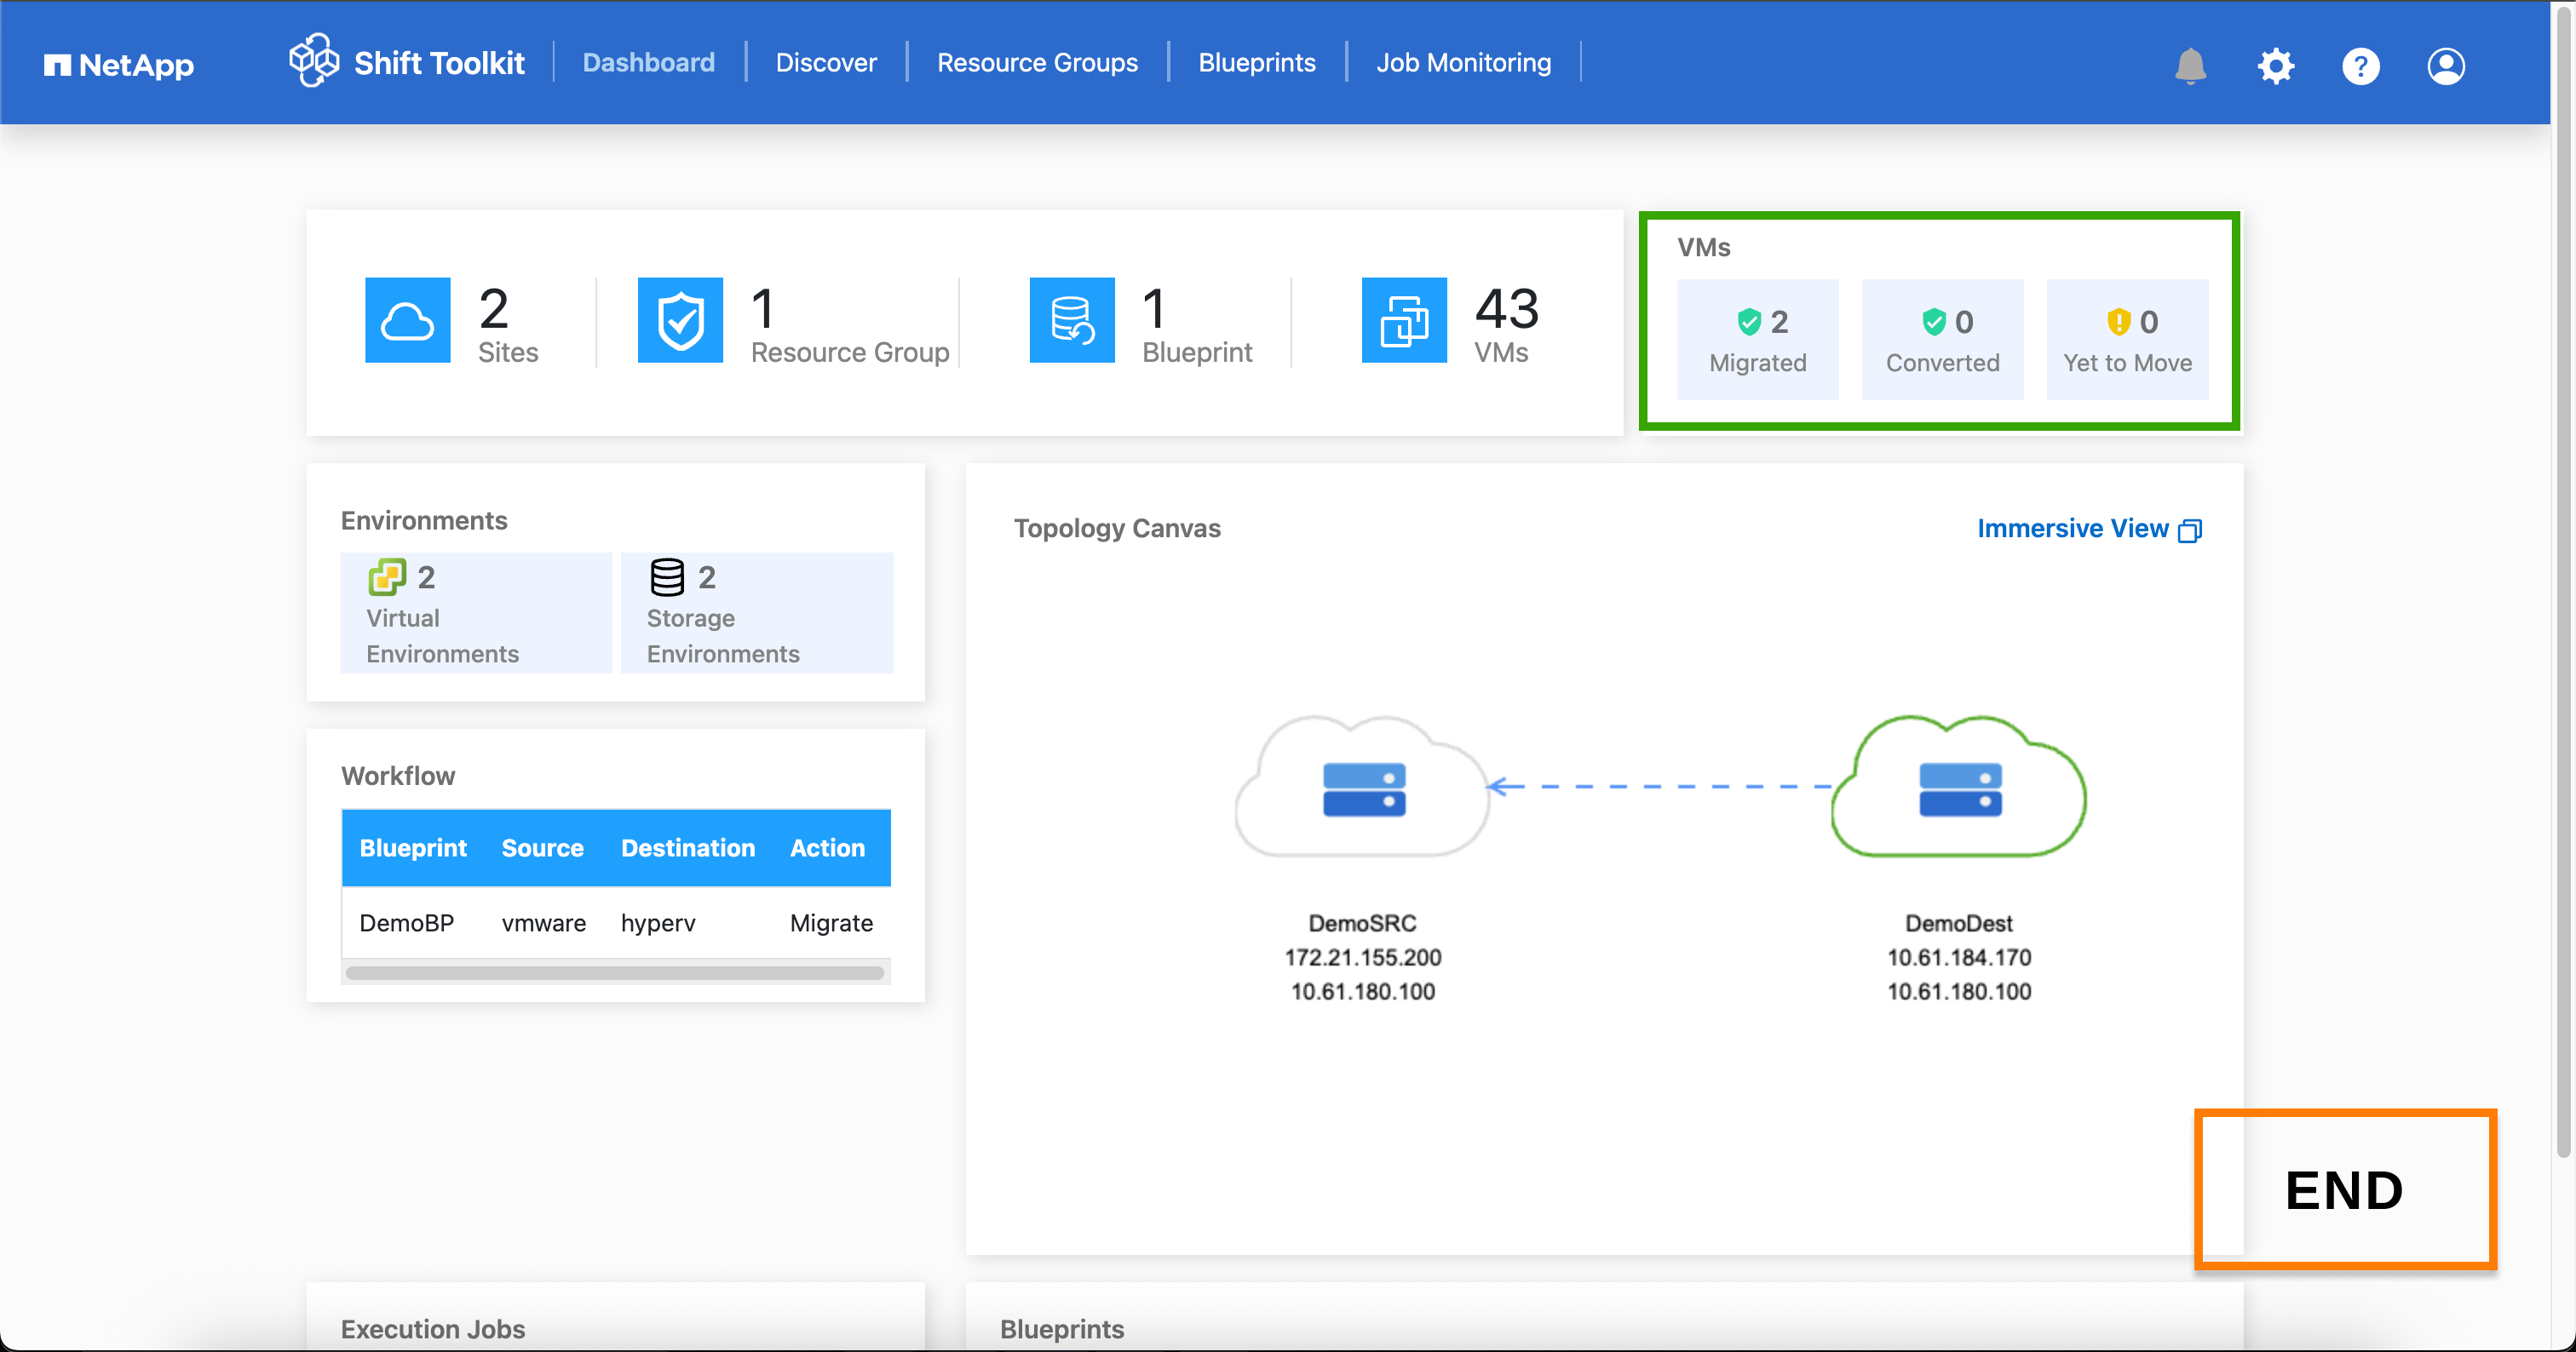Select the DemoDest cloud node
The width and height of the screenshot is (2576, 1352).
[x=1958, y=787]
